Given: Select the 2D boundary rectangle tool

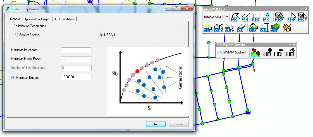Looking at the screenshot, I should [256, 17].
